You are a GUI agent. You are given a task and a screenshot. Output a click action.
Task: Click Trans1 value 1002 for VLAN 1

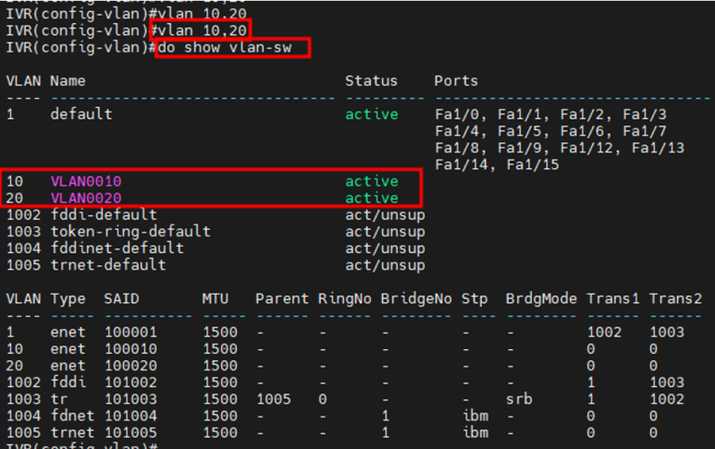click(x=604, y=332)
